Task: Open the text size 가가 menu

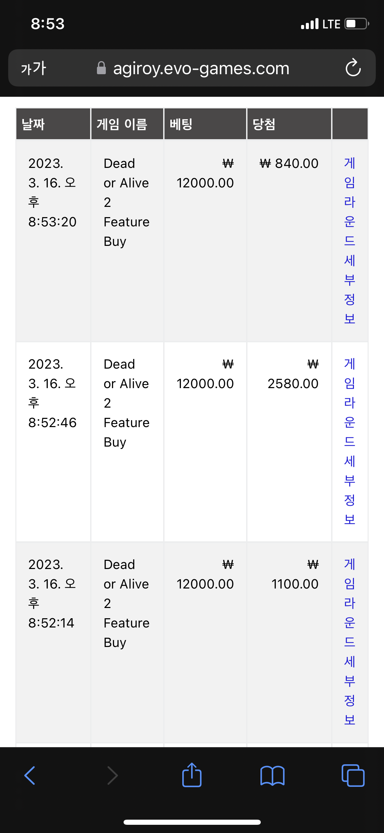Action: [33, 68]
